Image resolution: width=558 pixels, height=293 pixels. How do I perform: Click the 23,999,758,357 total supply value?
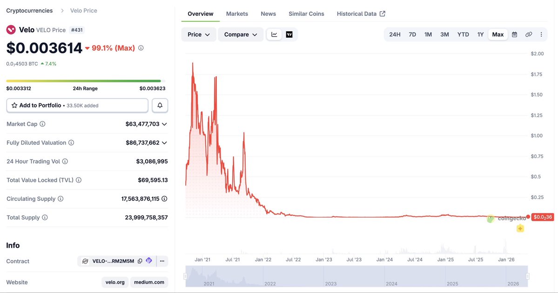(146, 217)
